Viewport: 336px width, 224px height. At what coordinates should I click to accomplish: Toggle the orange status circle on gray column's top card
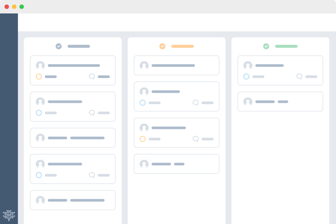point(39,76)
